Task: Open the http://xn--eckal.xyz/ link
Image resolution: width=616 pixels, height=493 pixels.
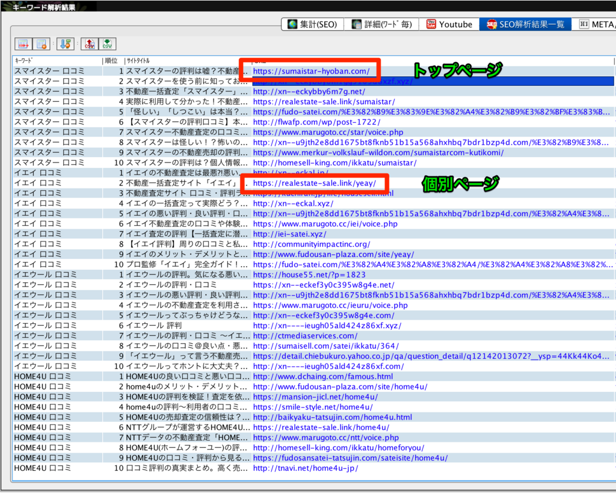Action: pyautogui.click(x=293, y=203)
